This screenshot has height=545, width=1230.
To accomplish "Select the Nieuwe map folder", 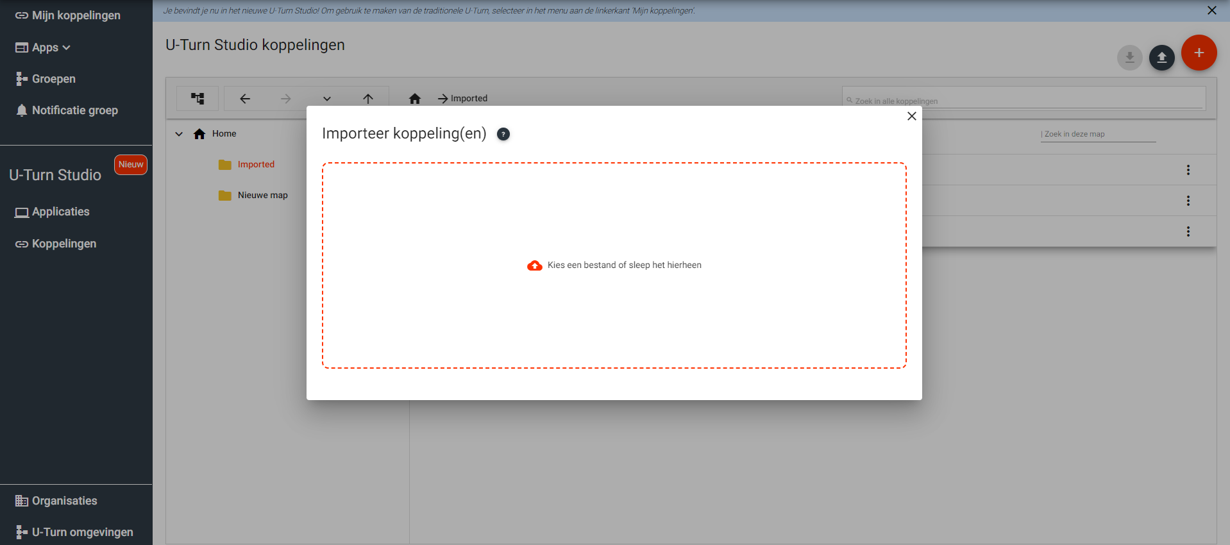I will pos(262,196).
